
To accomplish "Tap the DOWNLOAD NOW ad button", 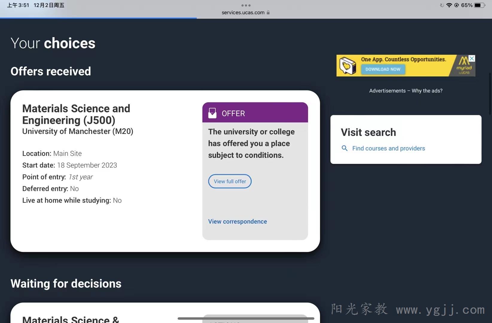I will pos(383,69).
